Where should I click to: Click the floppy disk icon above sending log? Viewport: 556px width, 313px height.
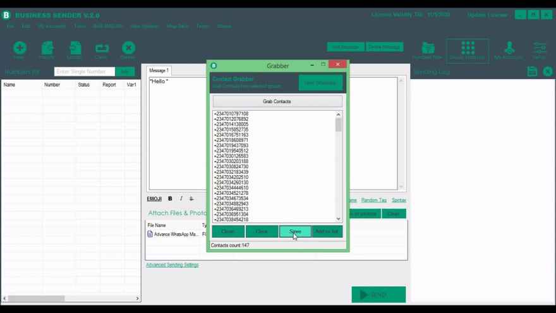532,71
